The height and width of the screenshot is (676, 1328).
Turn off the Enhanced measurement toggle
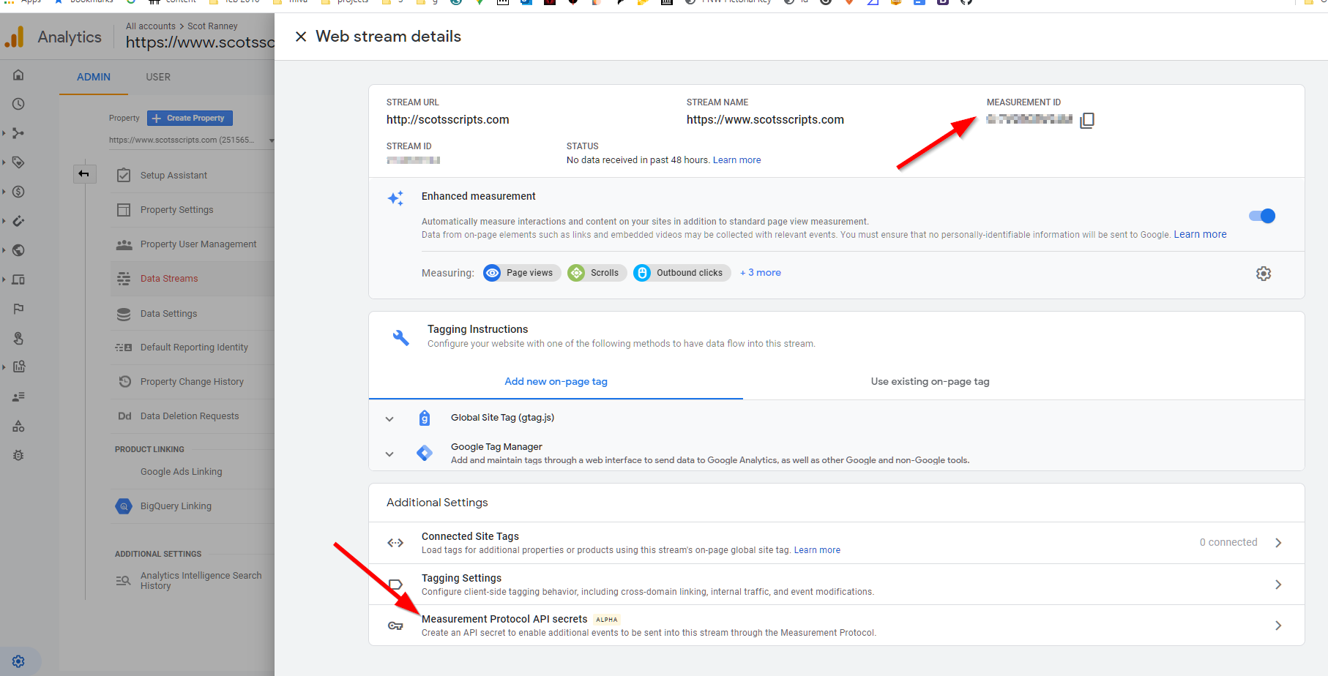1262,216
